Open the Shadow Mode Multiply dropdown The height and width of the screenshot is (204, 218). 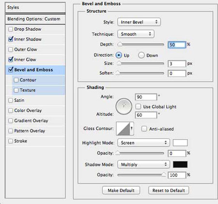coord(143,164)
